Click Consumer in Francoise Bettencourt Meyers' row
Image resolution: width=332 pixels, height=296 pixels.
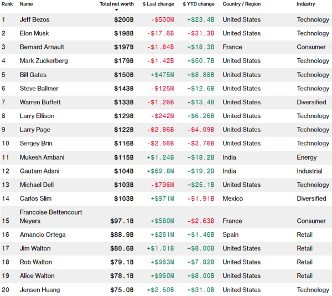point(311,221)
